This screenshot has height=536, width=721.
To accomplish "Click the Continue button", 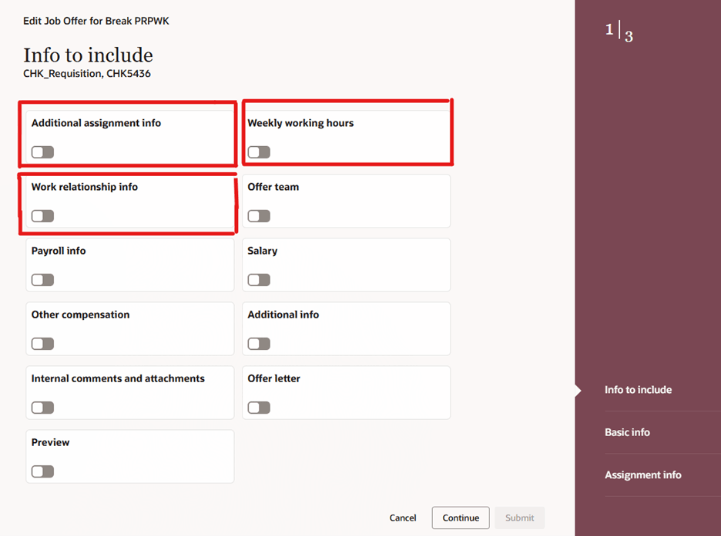I will coord(461,518).
